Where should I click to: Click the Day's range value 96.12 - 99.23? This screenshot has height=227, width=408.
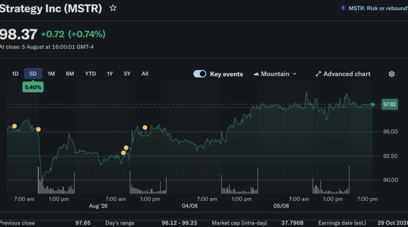[180, 223]
